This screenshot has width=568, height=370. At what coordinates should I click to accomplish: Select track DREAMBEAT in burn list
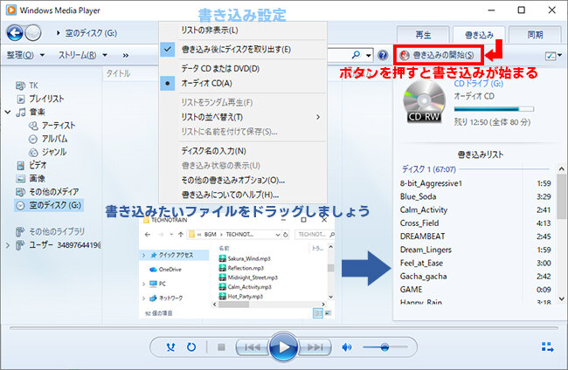[475, 236]
